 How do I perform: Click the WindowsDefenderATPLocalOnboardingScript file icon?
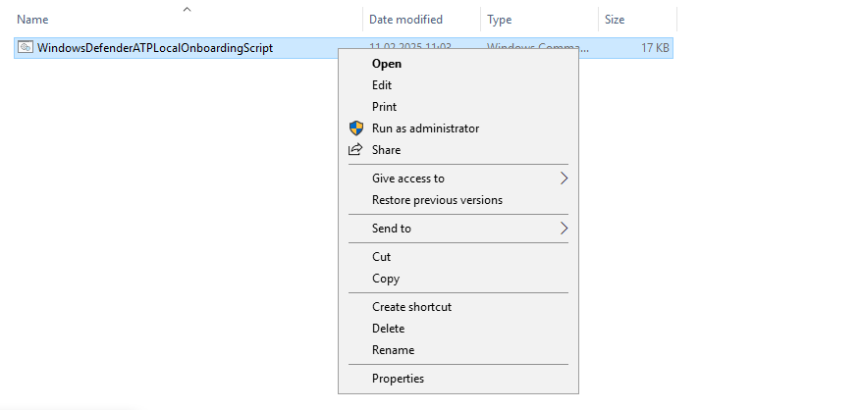tap(26, 47)
